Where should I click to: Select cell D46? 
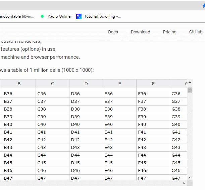click(x=86, y=171)
